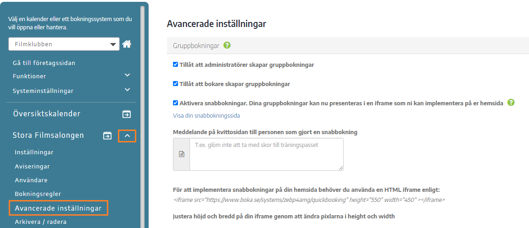529x228 pixels.
Task: Expand the Funktioner chevron
Action: pyautogui.click(x=127, y=75)
